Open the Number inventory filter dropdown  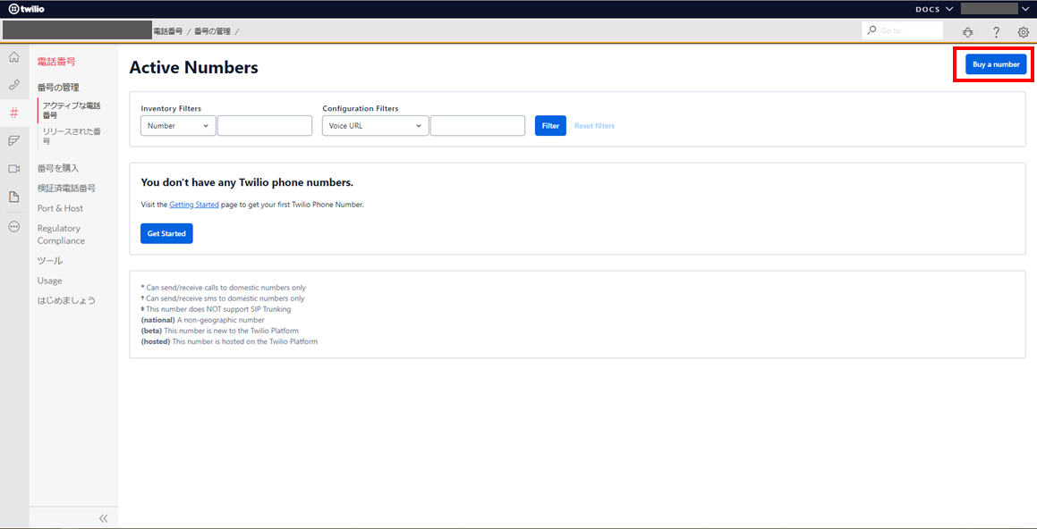(x=179, y=125)
